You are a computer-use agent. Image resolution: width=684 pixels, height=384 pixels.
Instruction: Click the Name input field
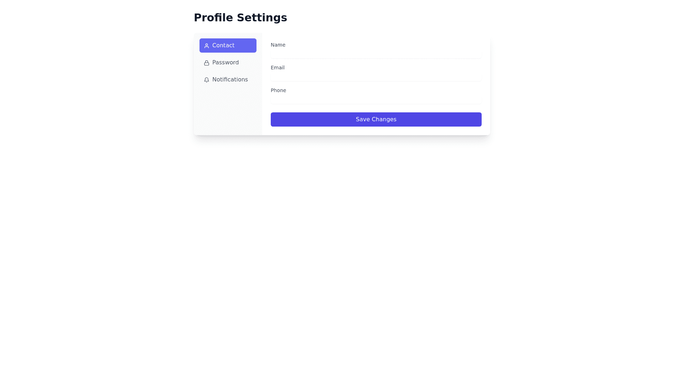coord(376,54)
